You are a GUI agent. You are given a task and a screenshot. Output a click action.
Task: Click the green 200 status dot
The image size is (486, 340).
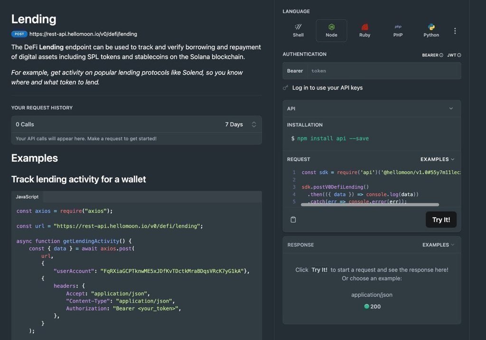pos(367,306)
